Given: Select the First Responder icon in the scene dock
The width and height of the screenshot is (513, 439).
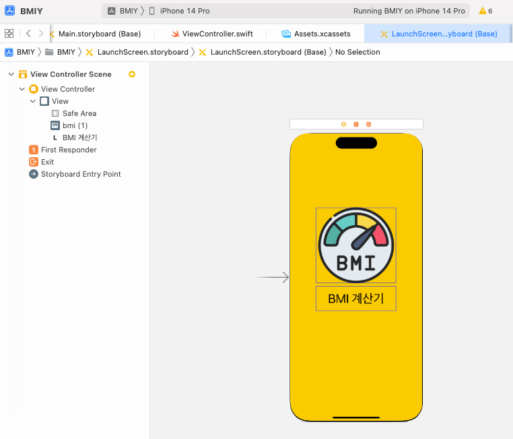Looking at the screenshot, I should (355, 124).
